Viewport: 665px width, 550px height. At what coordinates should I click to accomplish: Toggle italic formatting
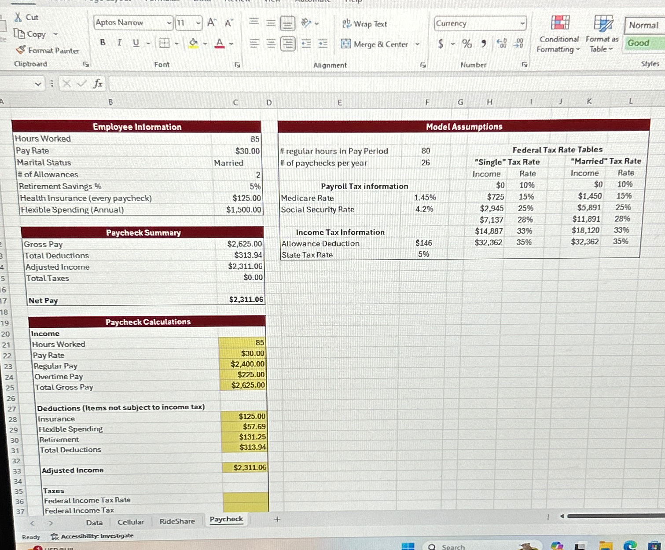[x=118, y=43]
